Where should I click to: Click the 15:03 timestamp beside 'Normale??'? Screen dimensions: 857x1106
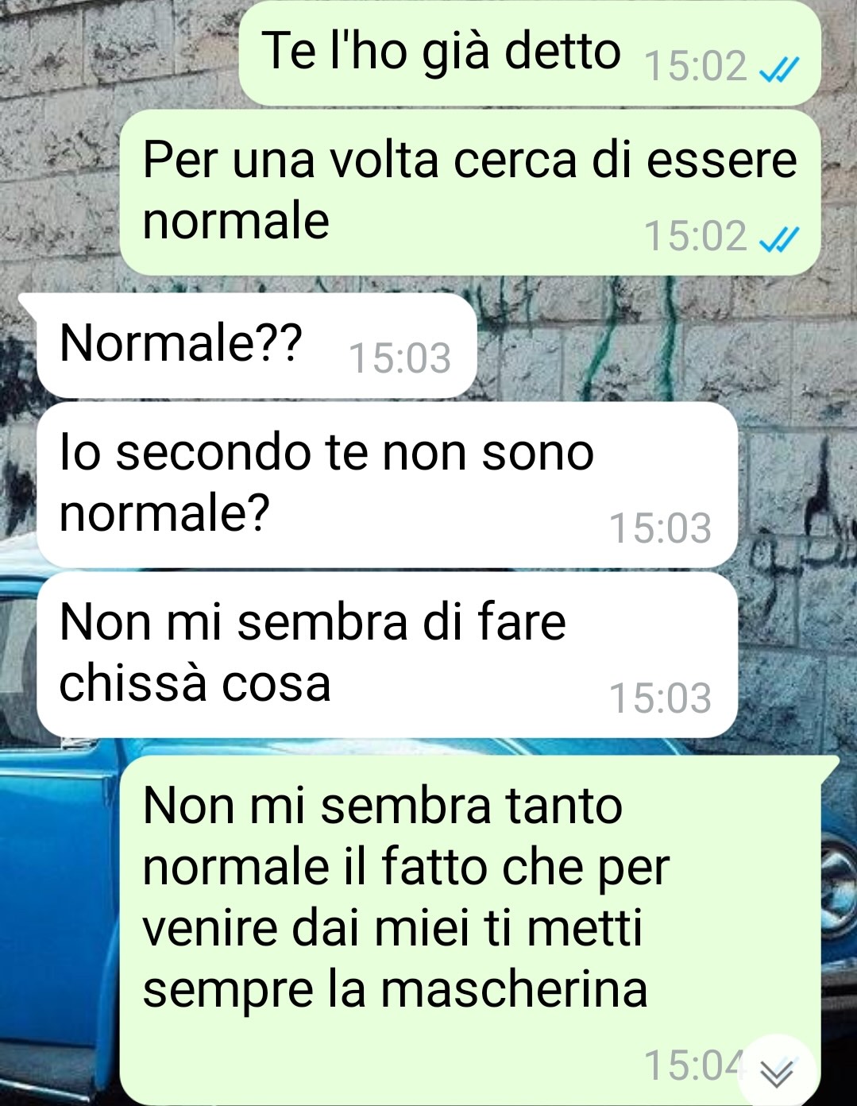(400, 358)
